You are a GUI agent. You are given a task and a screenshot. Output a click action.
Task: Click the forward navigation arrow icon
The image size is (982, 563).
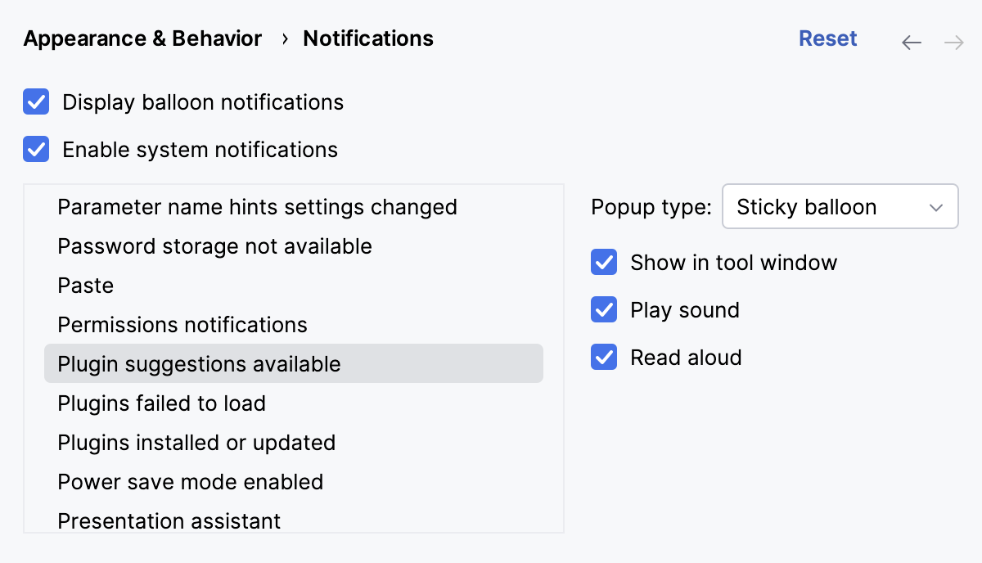pyautogui.click(x=953, y=42)
